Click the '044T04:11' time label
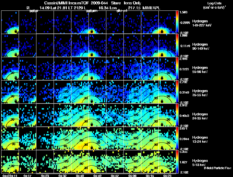 coord(10,176)
